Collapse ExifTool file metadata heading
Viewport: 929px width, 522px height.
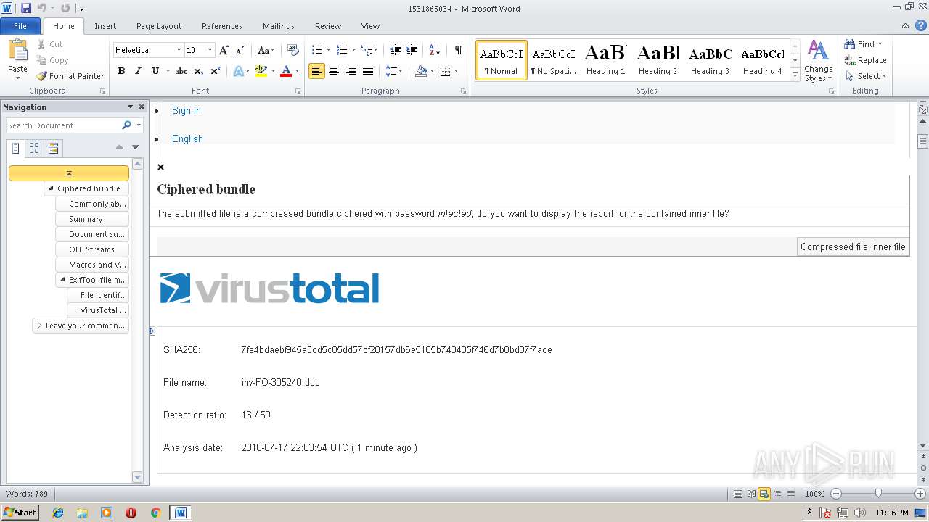pyautogui.click(x=62, y=280)
